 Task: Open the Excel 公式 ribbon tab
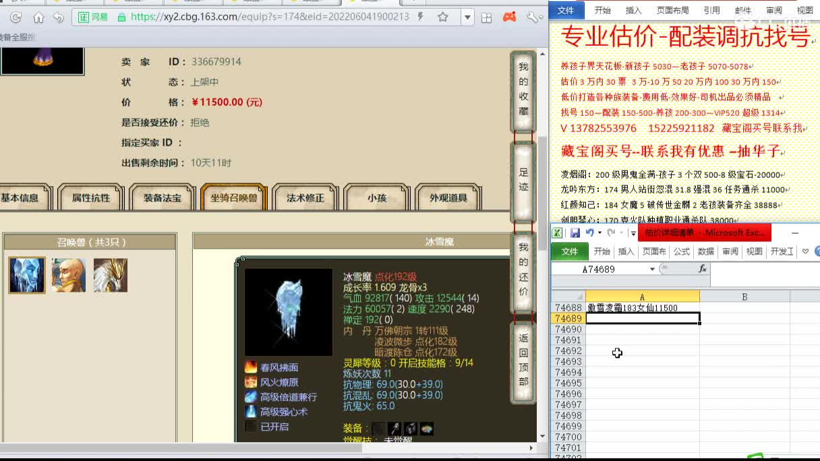[x=682, y=251]
